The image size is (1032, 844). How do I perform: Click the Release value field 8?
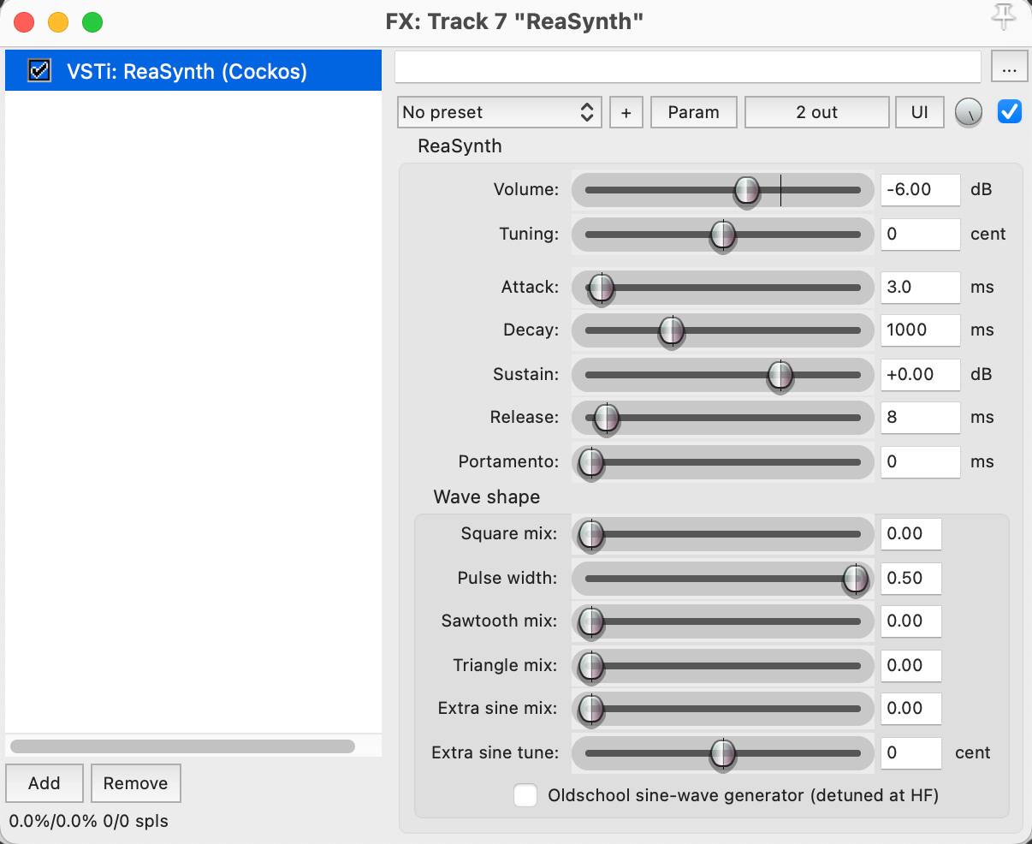921,417
